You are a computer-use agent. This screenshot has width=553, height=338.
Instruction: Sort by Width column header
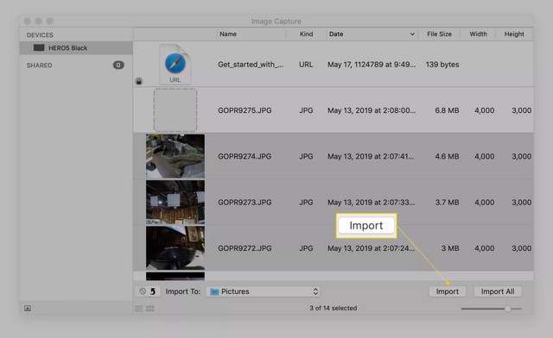478,34
